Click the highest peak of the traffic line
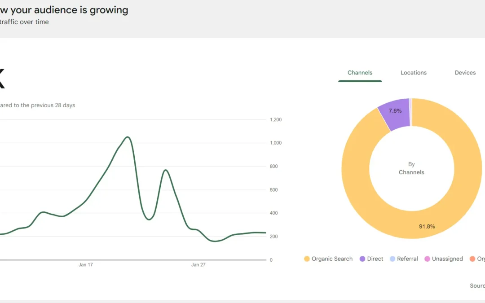The height and width of the screenshot is (303, 485). [x=128, y=137]
